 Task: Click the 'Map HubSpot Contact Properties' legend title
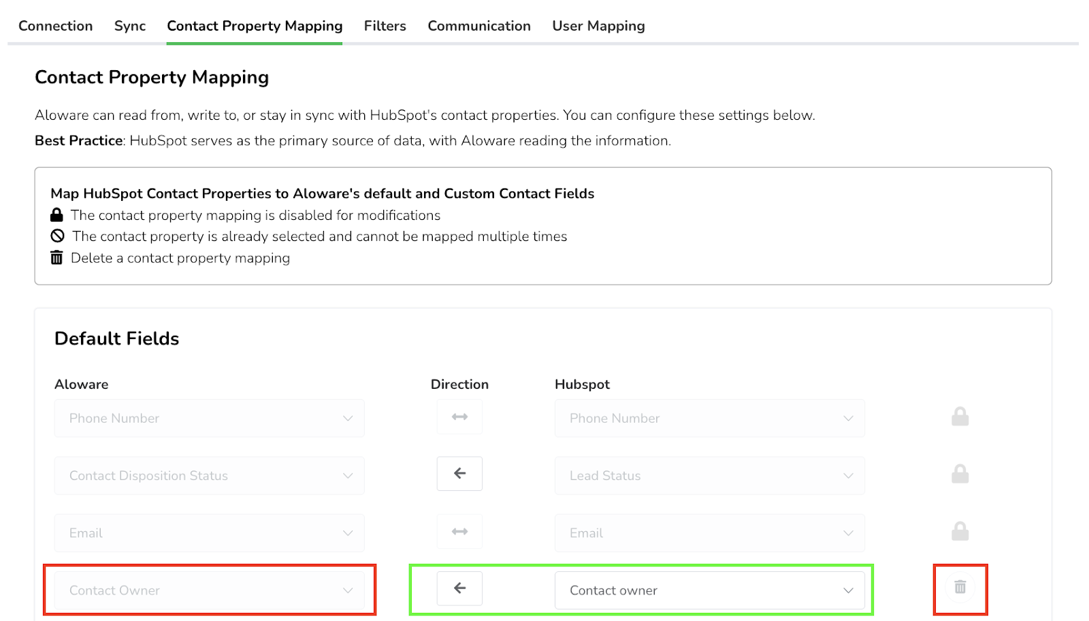point(323,193)
